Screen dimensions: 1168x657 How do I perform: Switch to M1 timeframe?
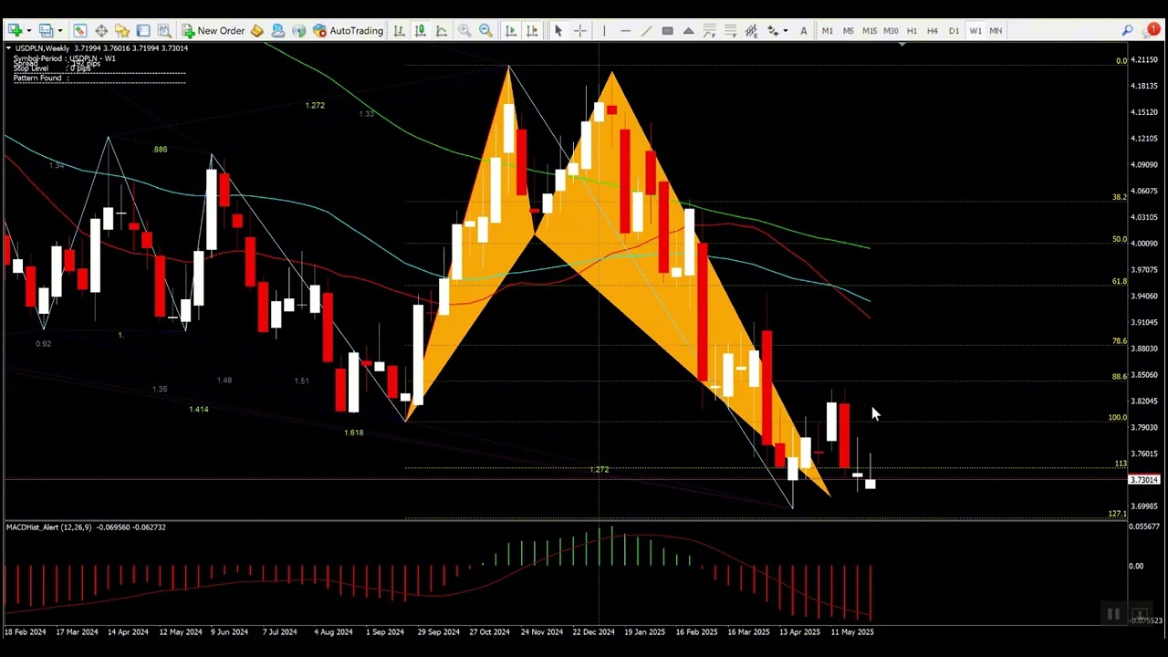(827, 31)
